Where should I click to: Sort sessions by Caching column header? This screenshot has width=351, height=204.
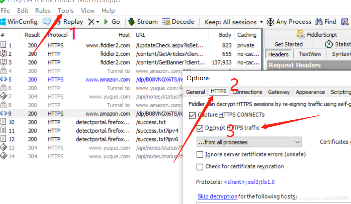[x=247, y=35]
